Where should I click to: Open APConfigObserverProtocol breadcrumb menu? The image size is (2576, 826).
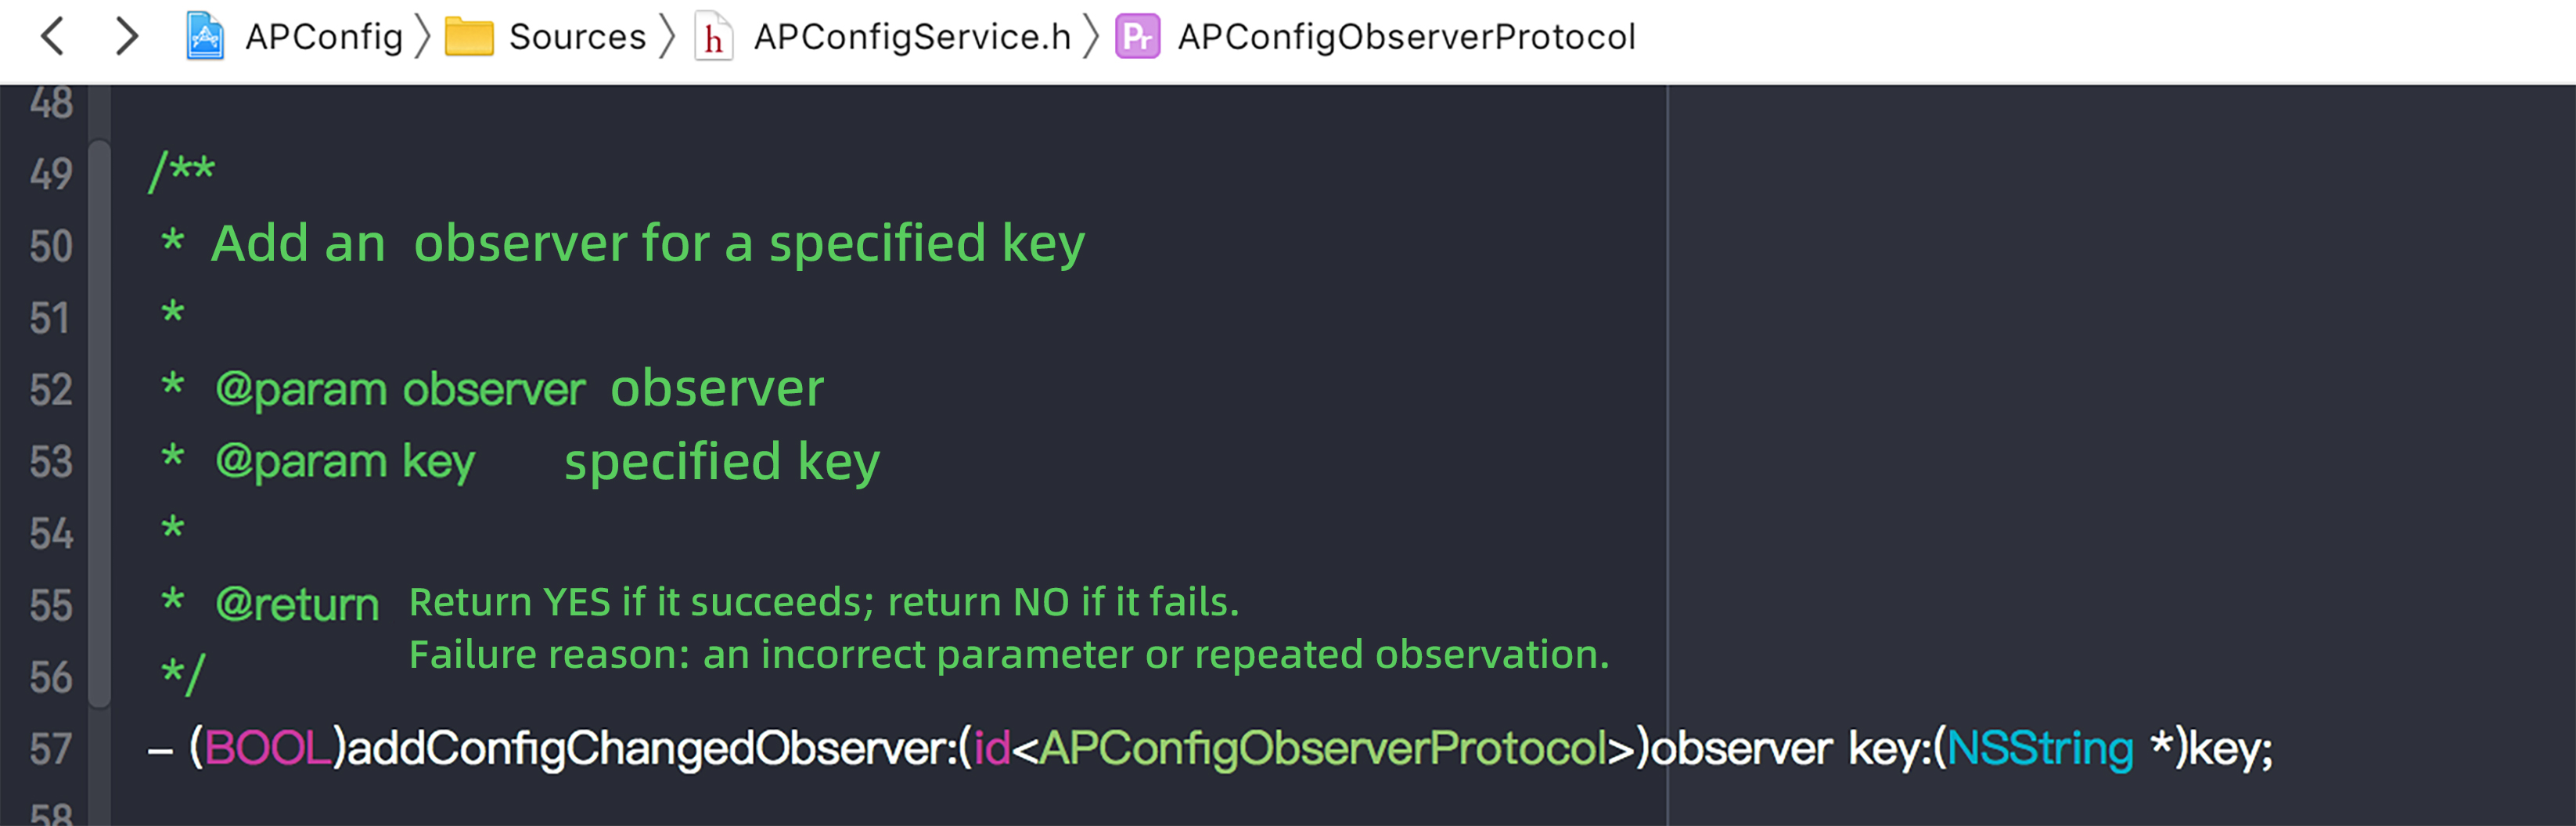click(1406, 37)
